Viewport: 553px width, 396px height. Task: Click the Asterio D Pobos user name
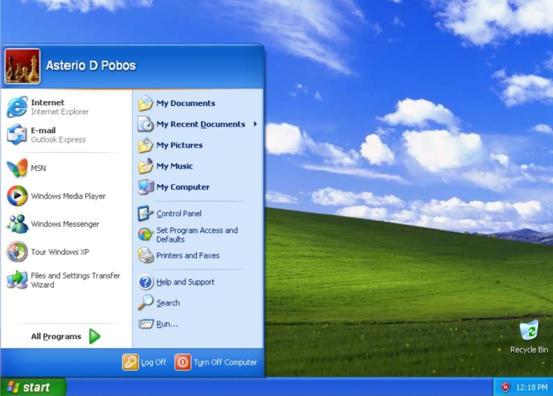tap(91, 65)
